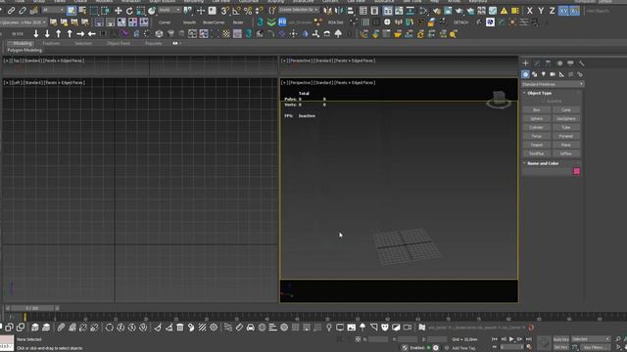Screen dimensions: 627x352
Task: Click the Link objects chain icon
Action: (11, 11)
